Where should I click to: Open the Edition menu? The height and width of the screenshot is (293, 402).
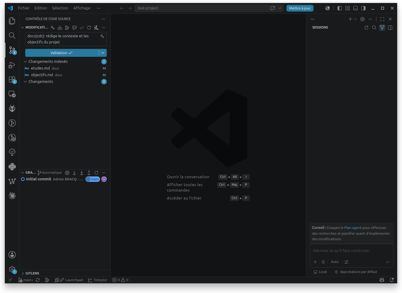click(41, 8)
